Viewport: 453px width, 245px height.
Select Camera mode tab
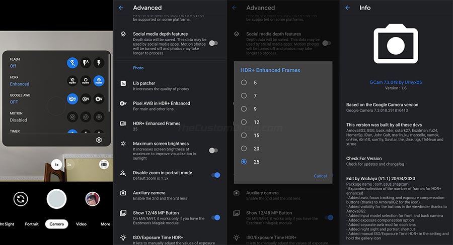click(56, 224)
